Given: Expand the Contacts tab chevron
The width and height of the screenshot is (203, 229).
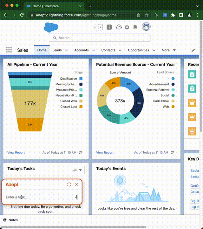Looking at the screenshot, I should [120, 50].
